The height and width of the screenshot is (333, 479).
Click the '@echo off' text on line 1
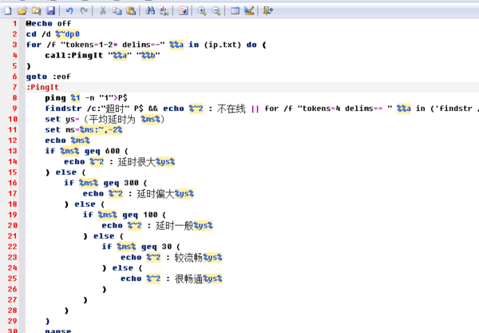(48, 24)
